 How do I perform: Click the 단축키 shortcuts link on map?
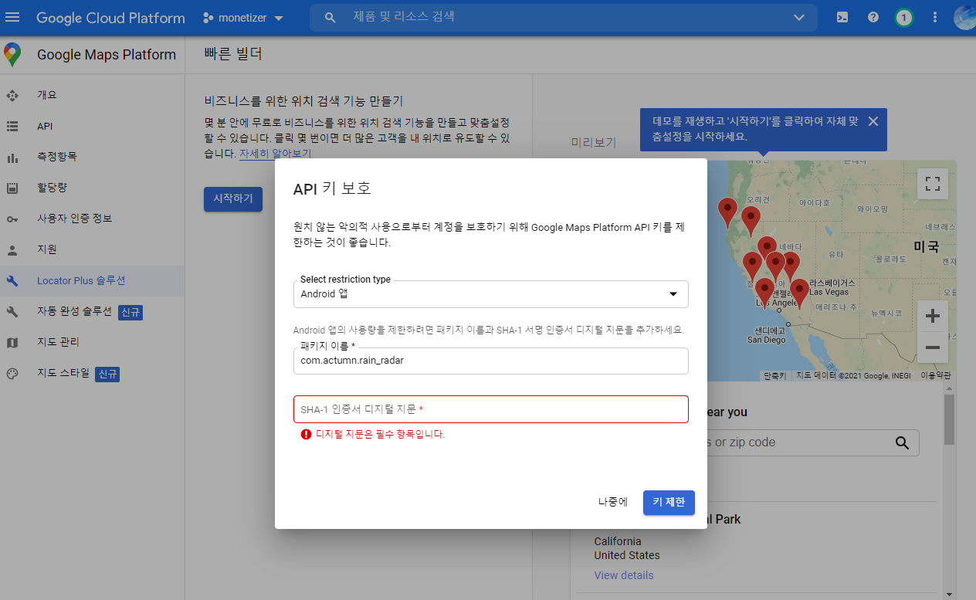(x=774, y=375)
